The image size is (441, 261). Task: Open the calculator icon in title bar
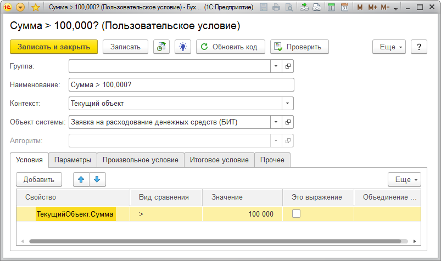pos(331,8)
